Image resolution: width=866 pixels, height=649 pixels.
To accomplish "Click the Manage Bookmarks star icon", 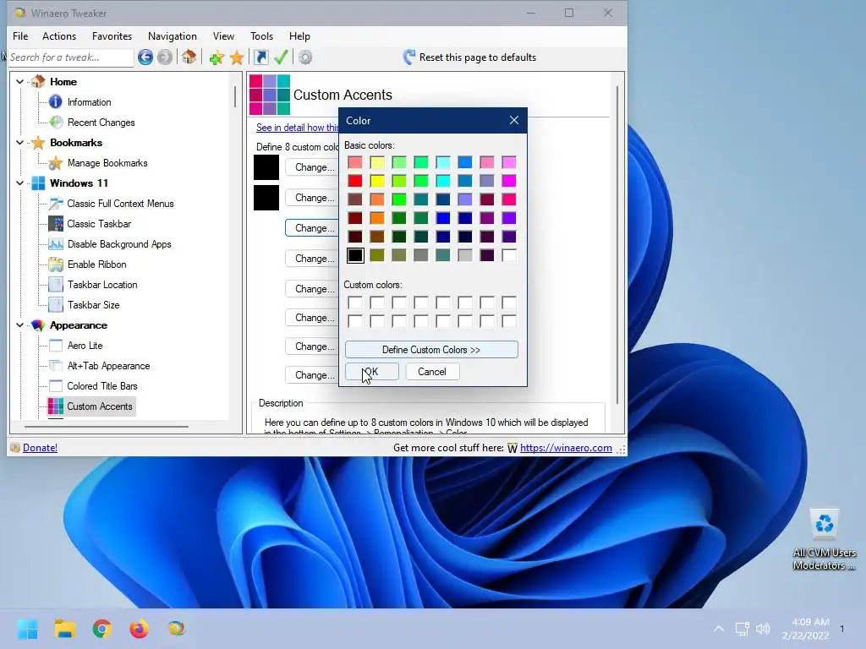I will click(56, 163).
